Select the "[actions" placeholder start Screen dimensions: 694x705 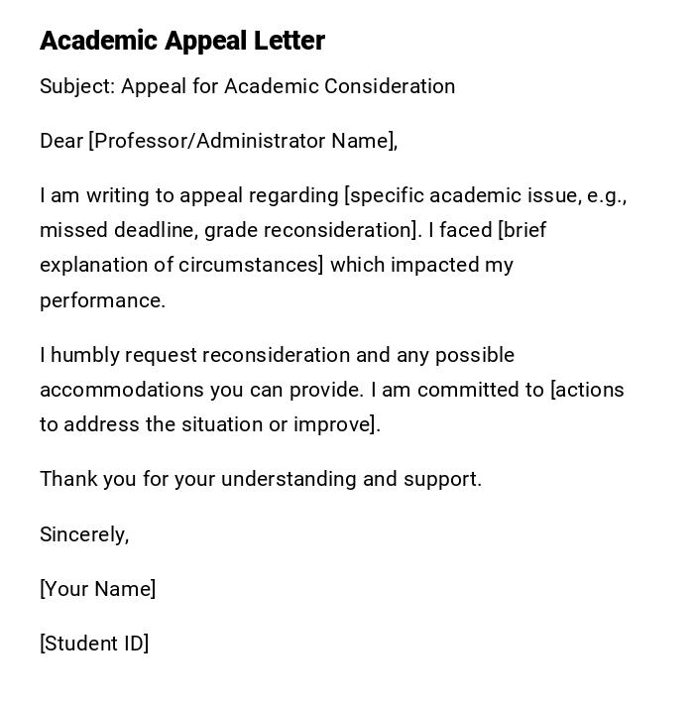pyautogui.click(x=588, y=390)
